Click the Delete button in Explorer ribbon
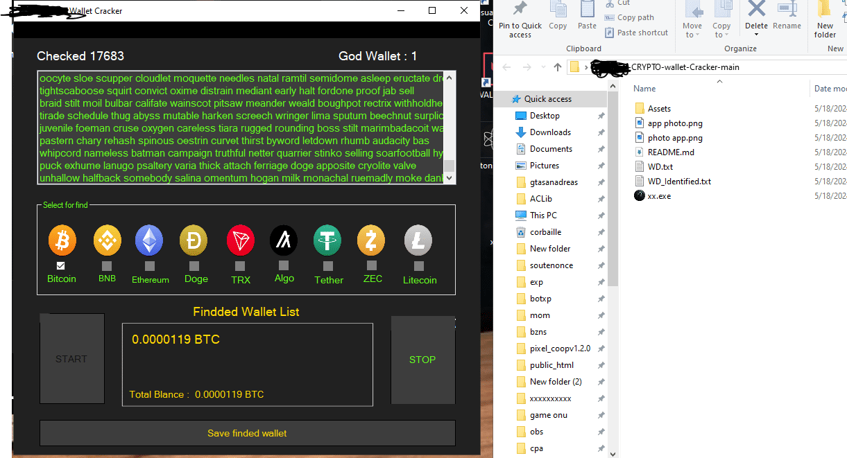The height and width of the screenshot is (458, 847). 756,17
